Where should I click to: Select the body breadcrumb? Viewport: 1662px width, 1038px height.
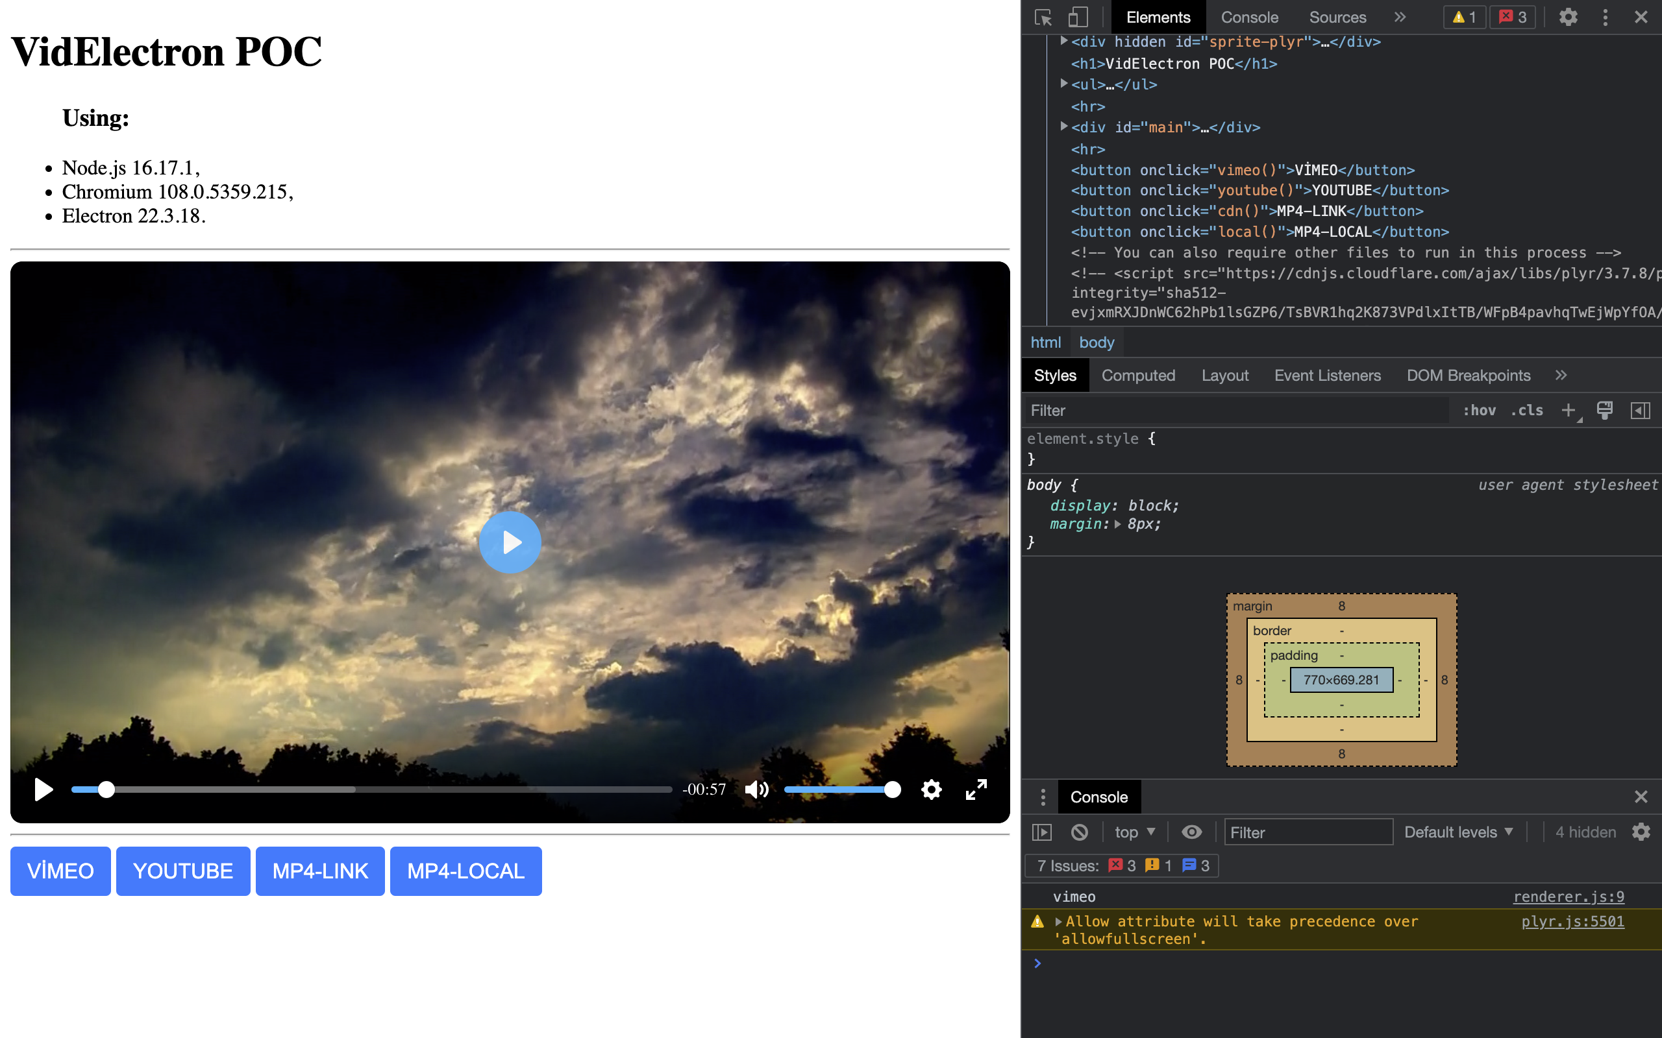1096,342
